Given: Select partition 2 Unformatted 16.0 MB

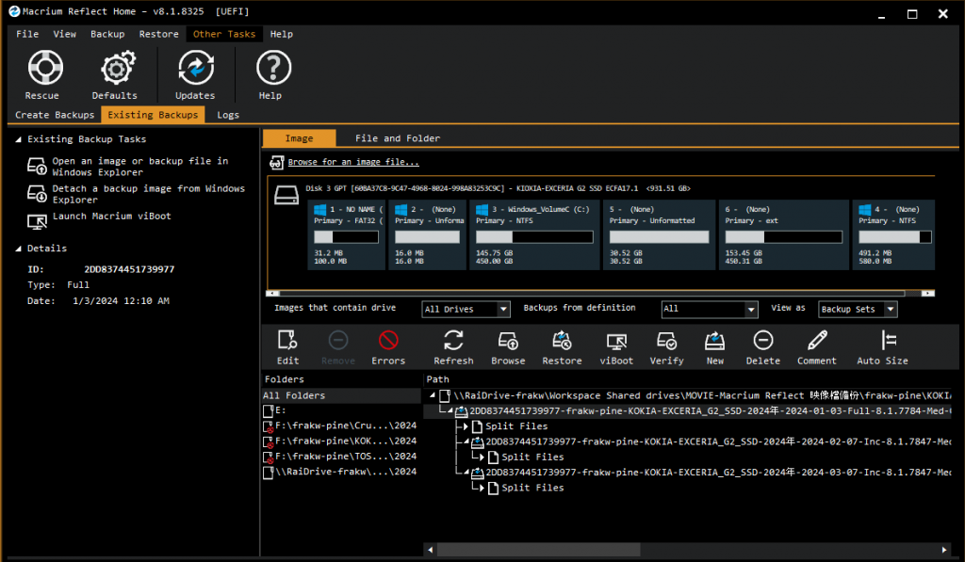Looking at the screenshot, I should (428, 235).
